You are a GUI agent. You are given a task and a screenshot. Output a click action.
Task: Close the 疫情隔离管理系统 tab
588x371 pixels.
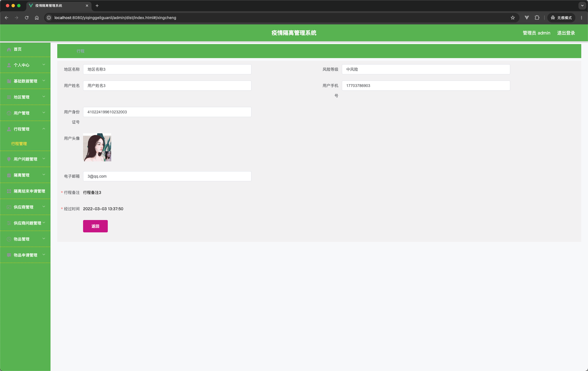click(x=87, y=6)
